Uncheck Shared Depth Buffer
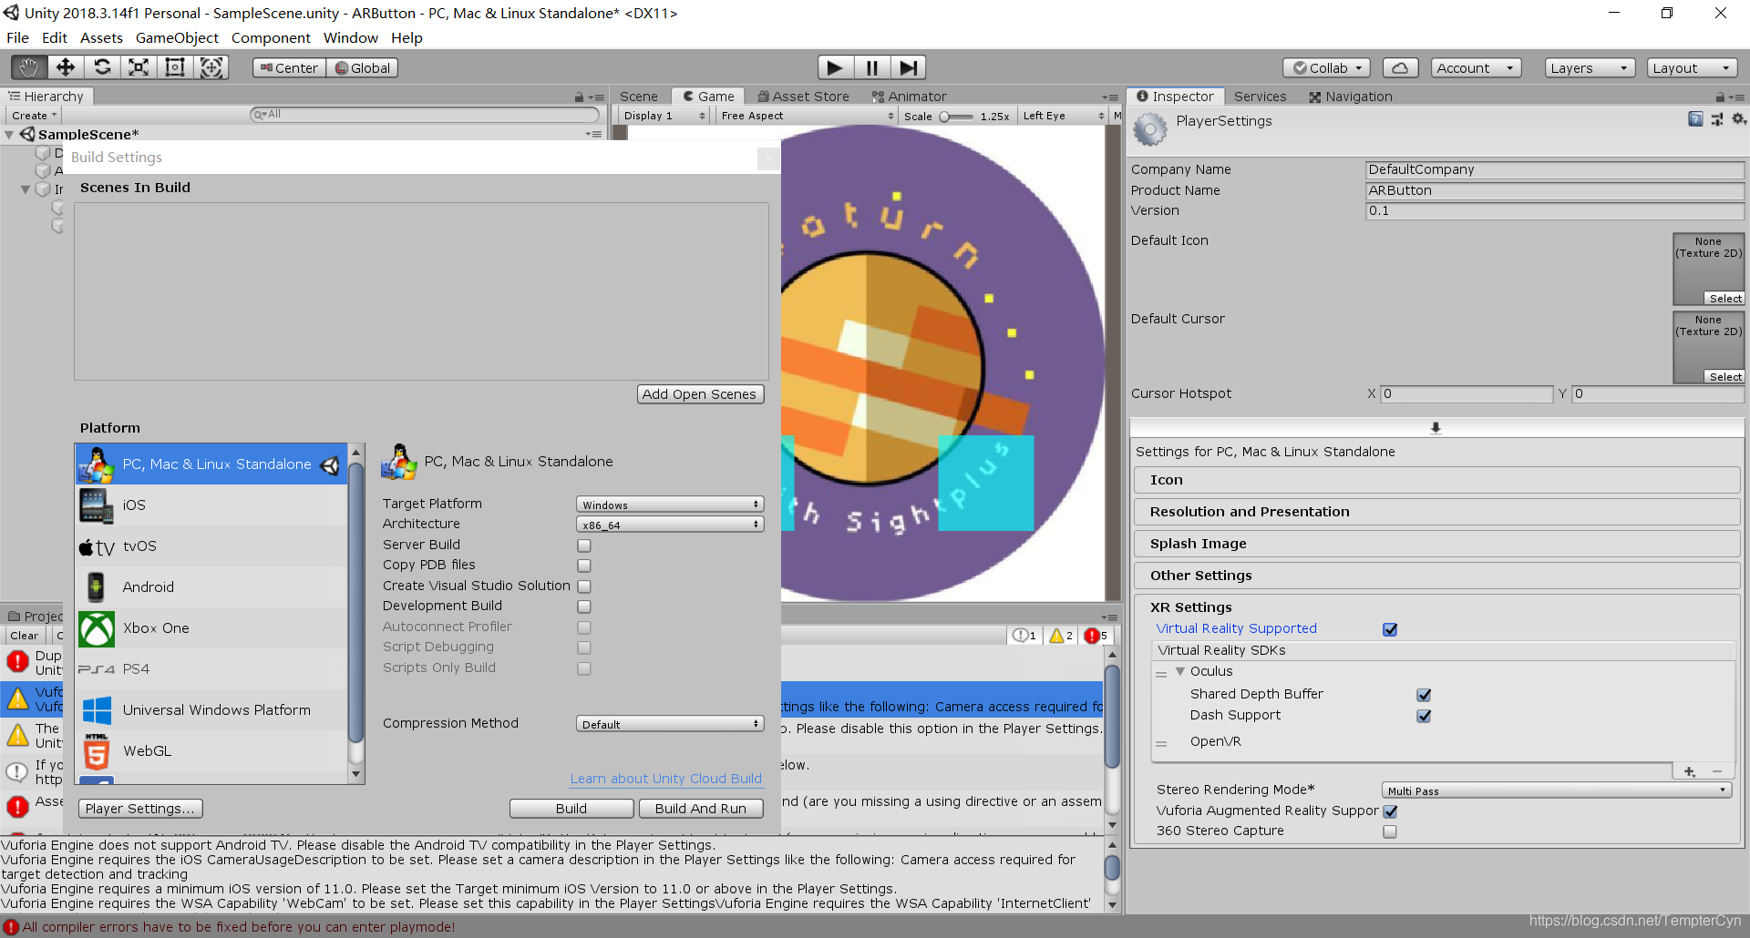 point(1424,695)
